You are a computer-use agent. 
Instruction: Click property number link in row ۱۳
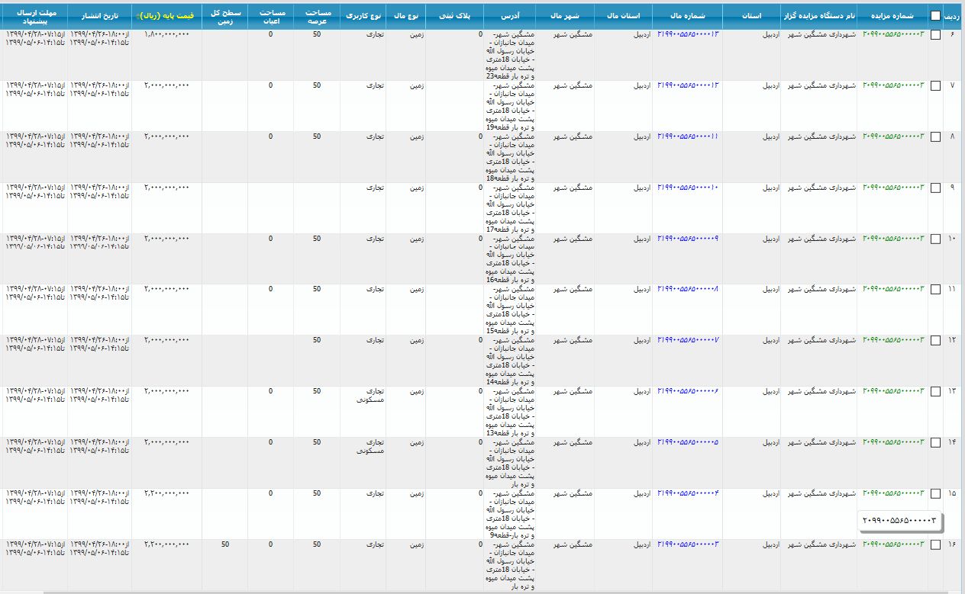(688, 391)
